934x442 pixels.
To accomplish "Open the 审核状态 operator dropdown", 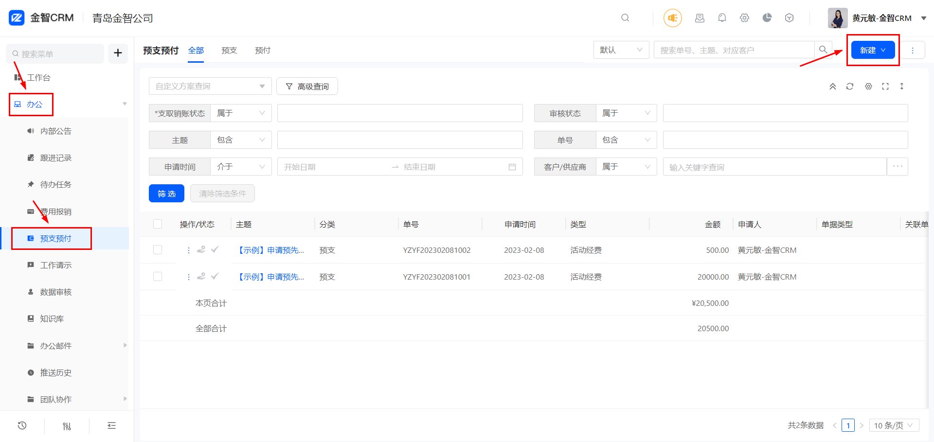I will tap(627, 113).
